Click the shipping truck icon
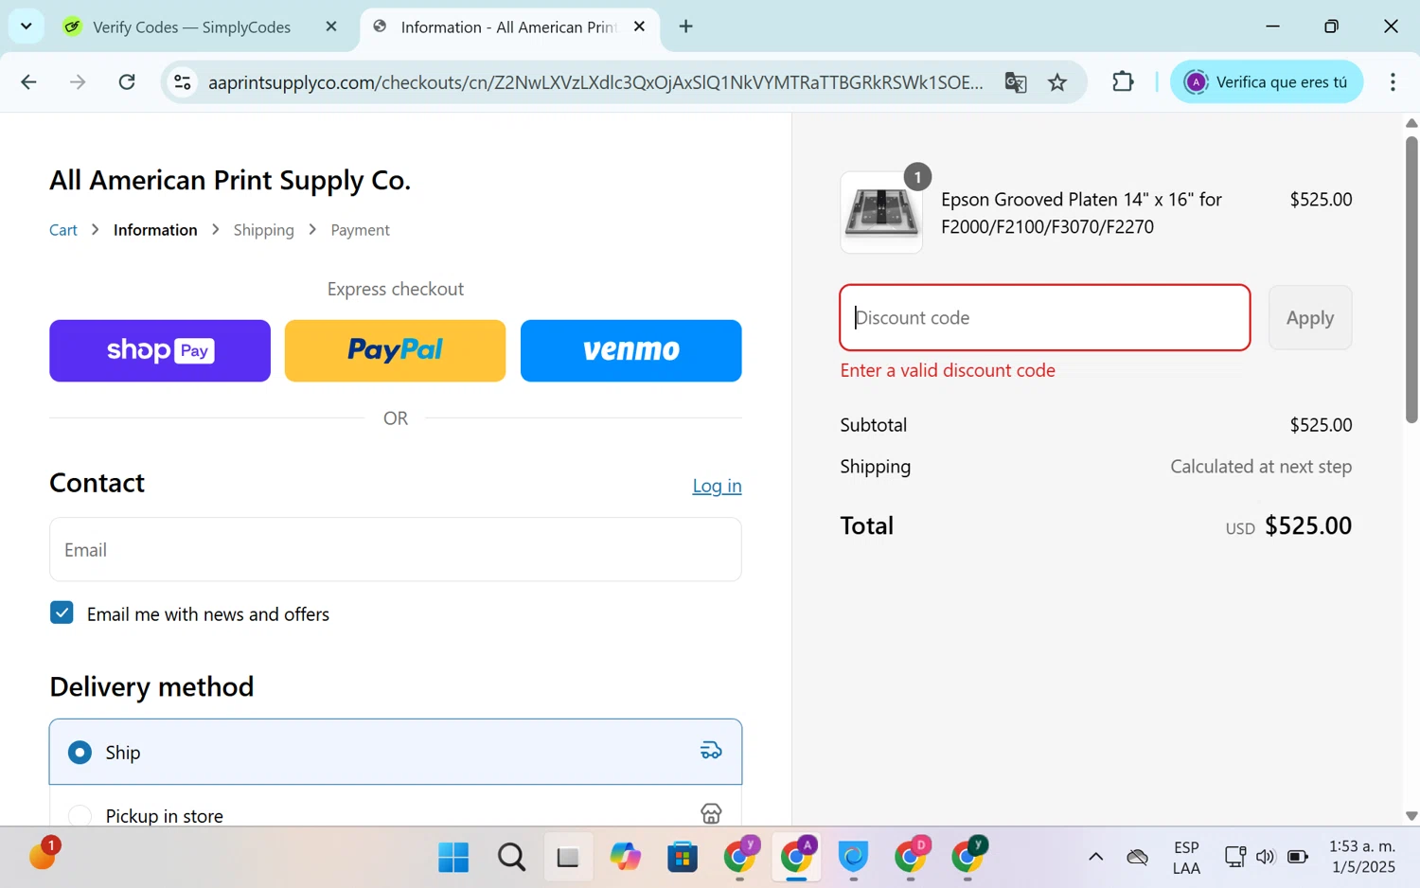 [x=711, y=751]
